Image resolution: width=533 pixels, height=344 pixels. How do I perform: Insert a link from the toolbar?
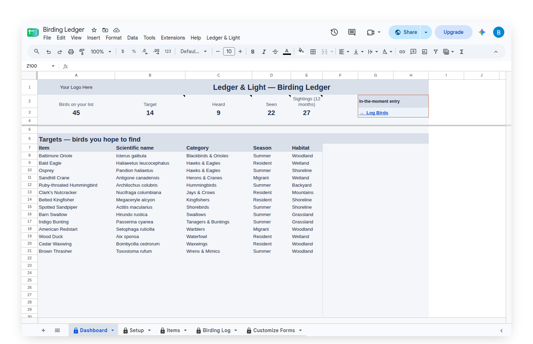[x=402, y=52]
